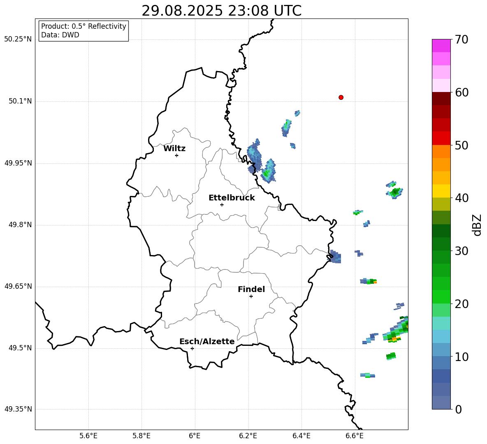Click the 6.6°E longitude label
The width and height of the screenshot is (487, 444).
click(355, 436)
